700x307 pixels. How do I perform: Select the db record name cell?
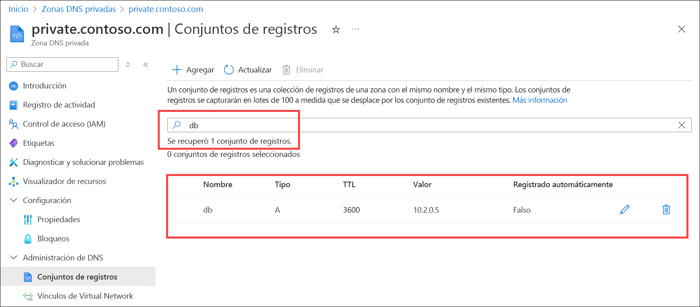[208, 210]
